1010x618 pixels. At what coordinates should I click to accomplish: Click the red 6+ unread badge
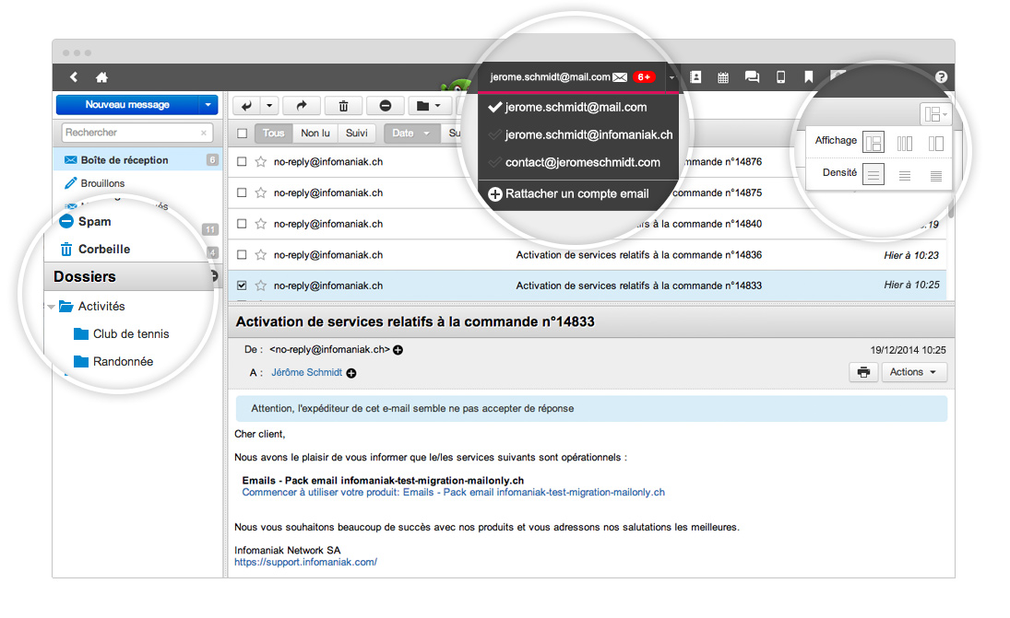tap(644, 77)
